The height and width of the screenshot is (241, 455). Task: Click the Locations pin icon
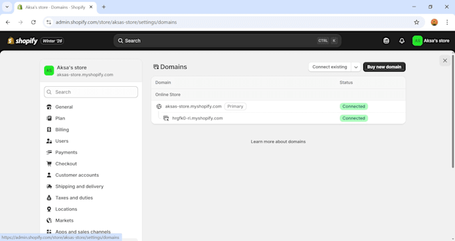(49, 209)
